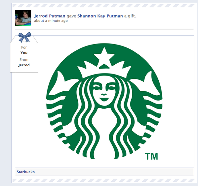This screenshot has width=198, height=186.
Task: Click the 'a gift.' text in header
Action: 130,16
